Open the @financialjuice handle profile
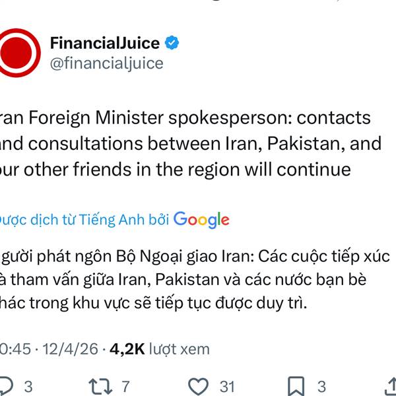 106,63
